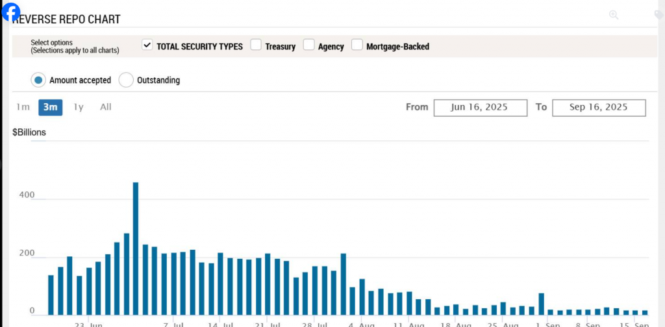The width and height of the screenshot is (665, 327).
Task: Check the Mortgage-Backed option
Action: pos(357,45)
